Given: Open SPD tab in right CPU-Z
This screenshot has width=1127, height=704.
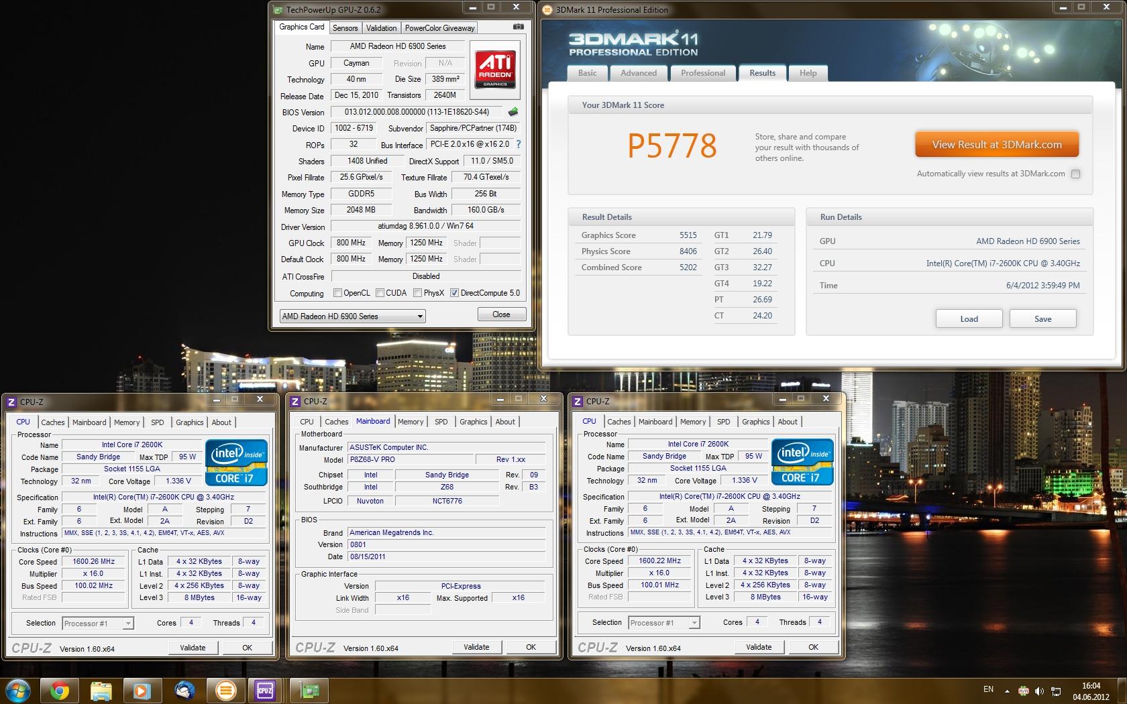Looking at the screenshot, I should point(723,422).
